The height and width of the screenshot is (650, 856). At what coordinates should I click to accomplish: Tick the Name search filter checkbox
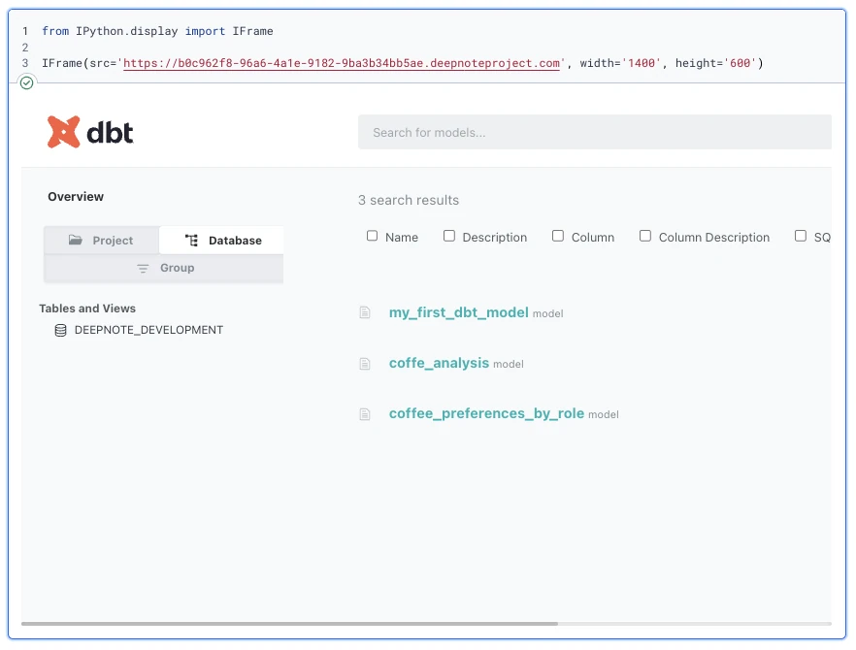point(373,236)
